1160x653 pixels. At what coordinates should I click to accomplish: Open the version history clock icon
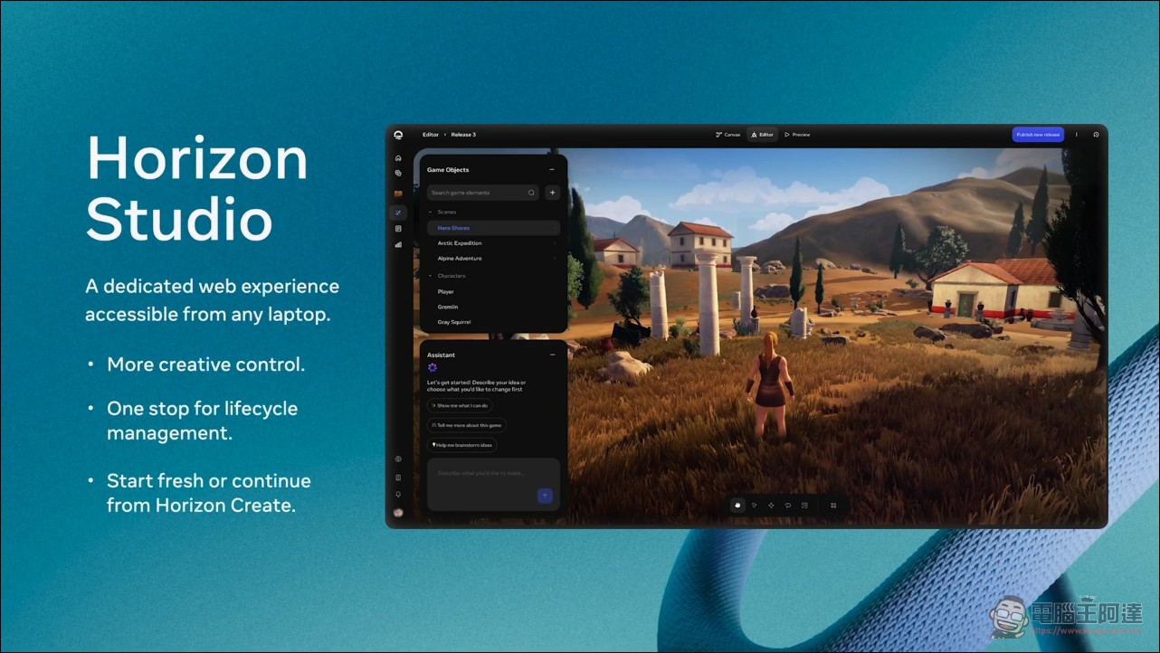pyautogui.click(x=1096, y=135)
